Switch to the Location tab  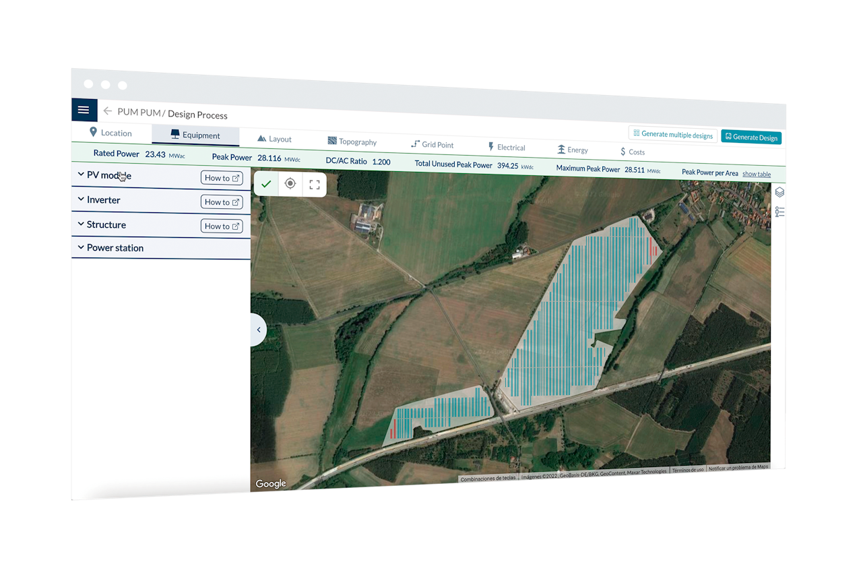(x=111, y=133)
